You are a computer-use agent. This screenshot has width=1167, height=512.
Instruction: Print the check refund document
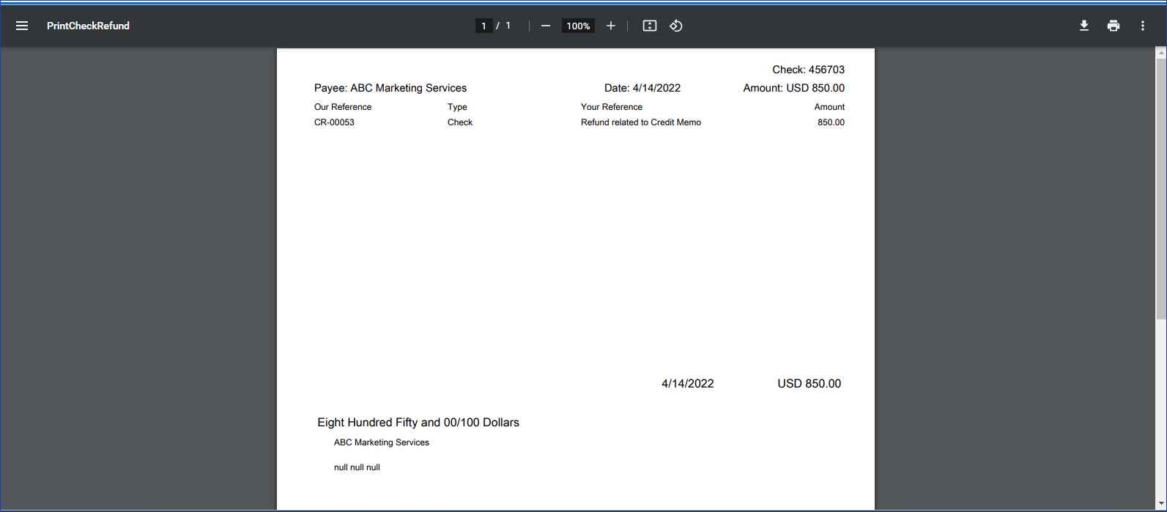(1113, 26)
